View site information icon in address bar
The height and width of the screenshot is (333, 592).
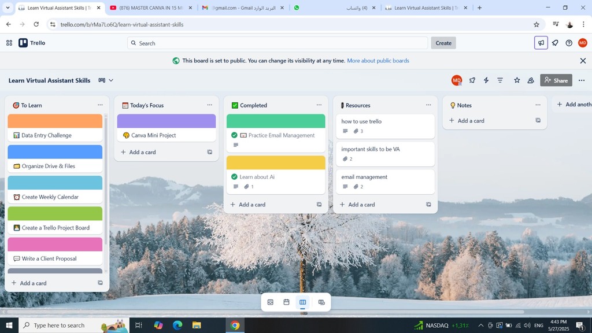(x=53, y=24)
